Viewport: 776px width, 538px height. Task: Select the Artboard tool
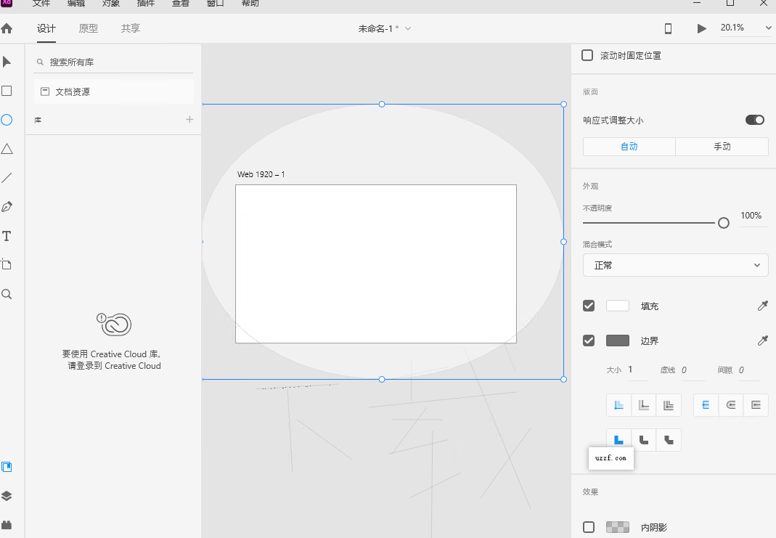click(7, 264)
